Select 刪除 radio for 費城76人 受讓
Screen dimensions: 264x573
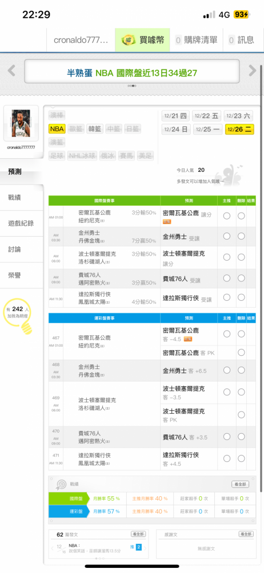[241, 278]
